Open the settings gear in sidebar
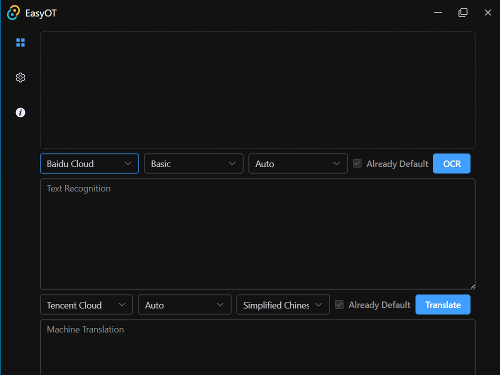 tap(20, 77)
